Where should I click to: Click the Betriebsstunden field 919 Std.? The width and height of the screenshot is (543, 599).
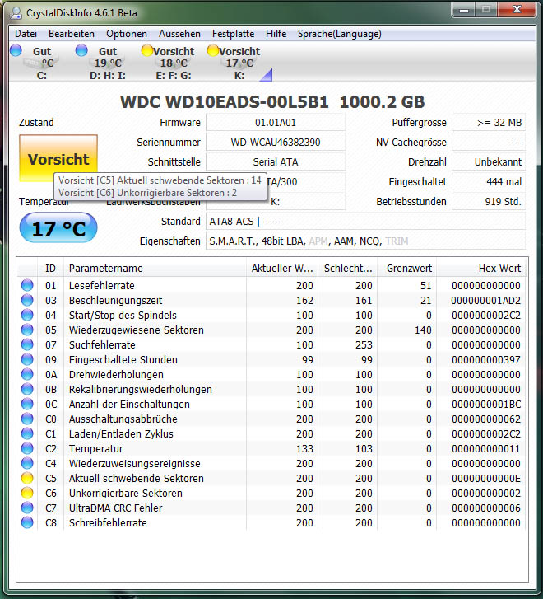click(x=489, y=201)
